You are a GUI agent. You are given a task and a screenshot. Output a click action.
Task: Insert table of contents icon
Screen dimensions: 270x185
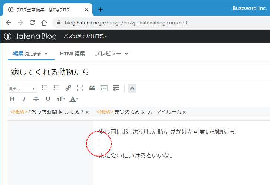tap(104, 88)
